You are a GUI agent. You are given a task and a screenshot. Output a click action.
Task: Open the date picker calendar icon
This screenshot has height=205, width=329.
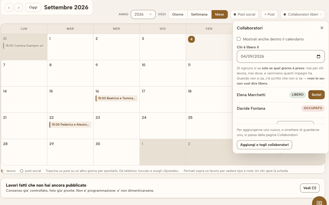318,57
